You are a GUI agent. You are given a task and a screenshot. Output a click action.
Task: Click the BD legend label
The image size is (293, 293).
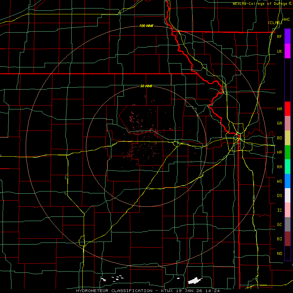pos(279,138)
